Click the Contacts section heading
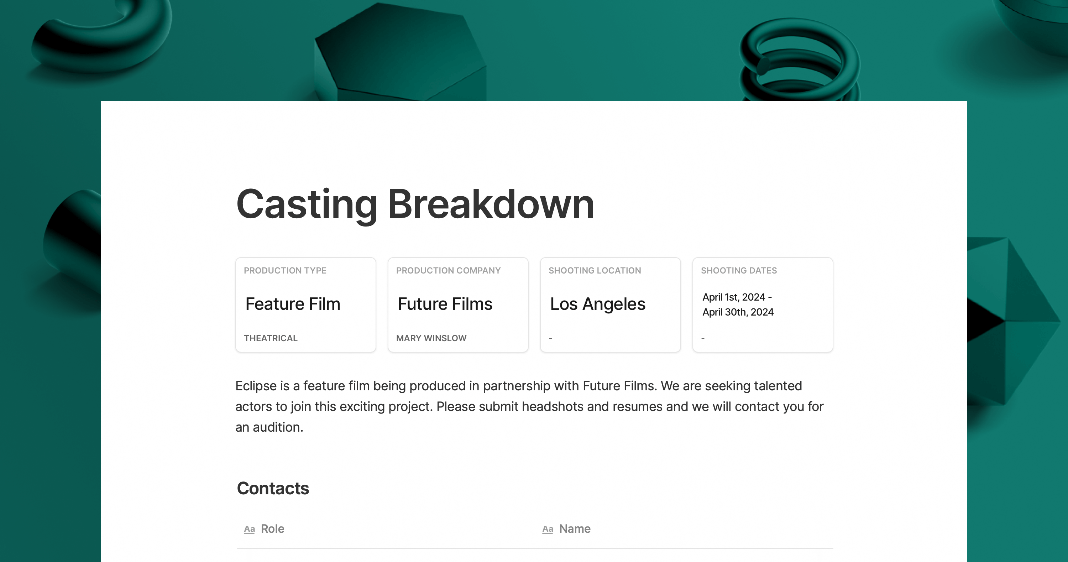Image resolution: width=1068 pixels, height=562 pixels. [273, 488]
